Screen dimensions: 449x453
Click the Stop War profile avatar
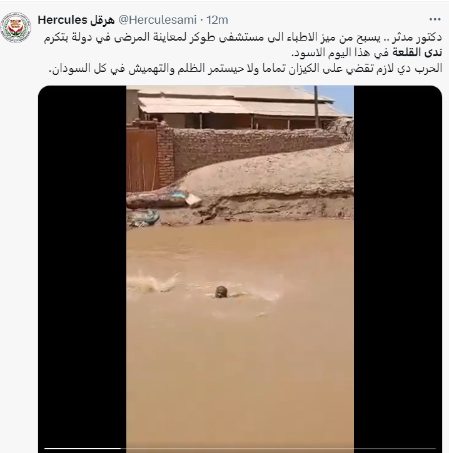click(x=16, y=27)
